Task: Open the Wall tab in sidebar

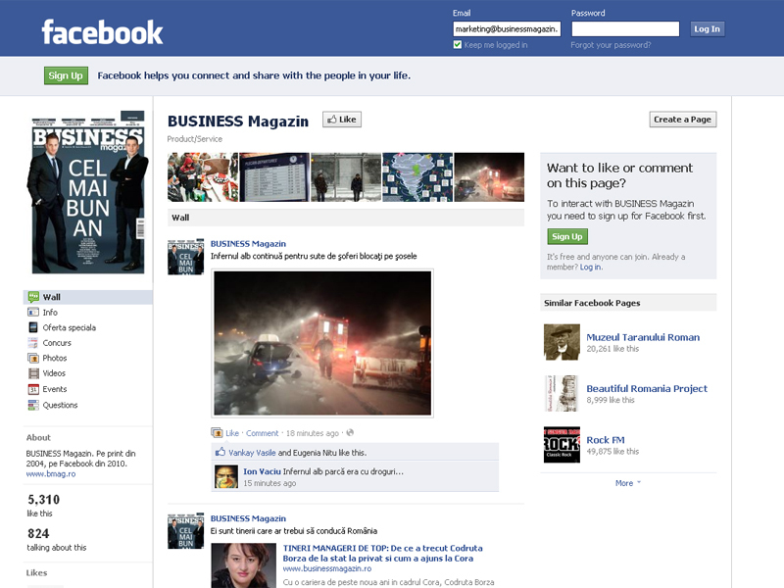Action: 88,297
